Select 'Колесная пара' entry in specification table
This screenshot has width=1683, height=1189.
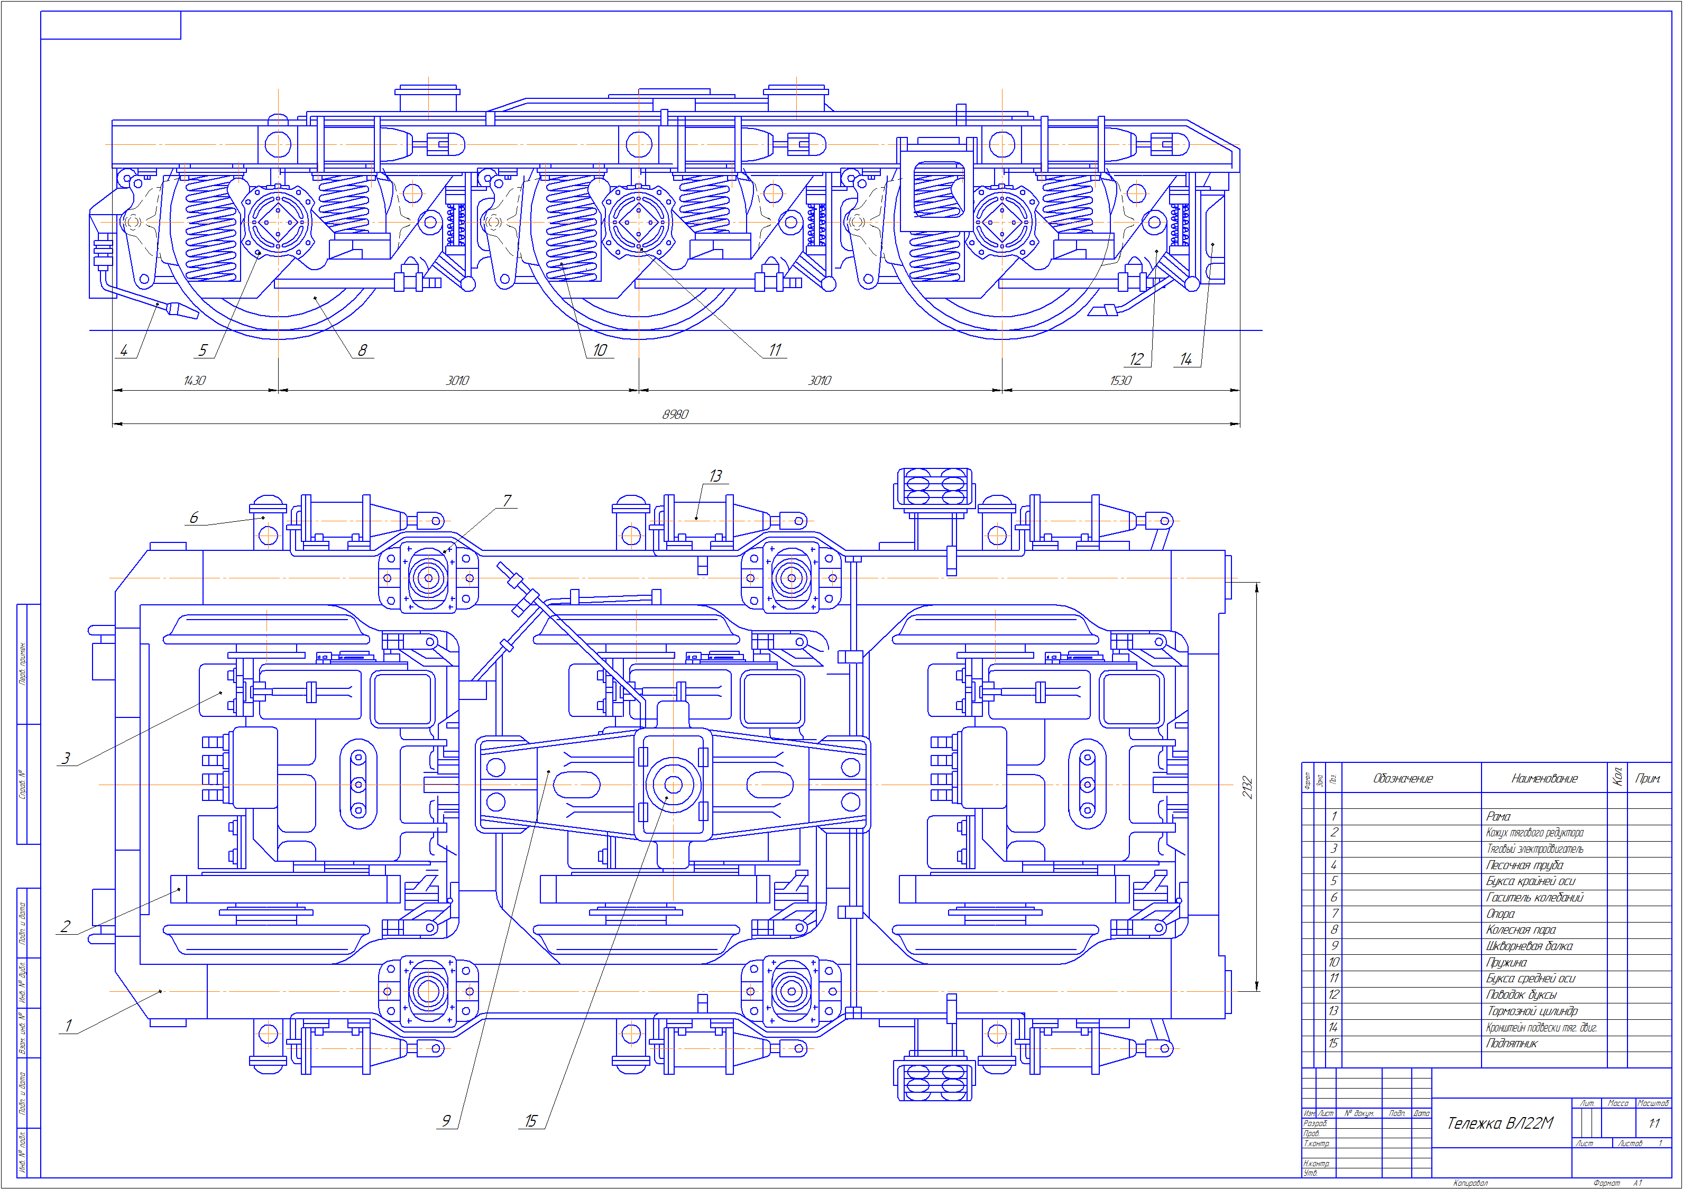point(1520,930)
